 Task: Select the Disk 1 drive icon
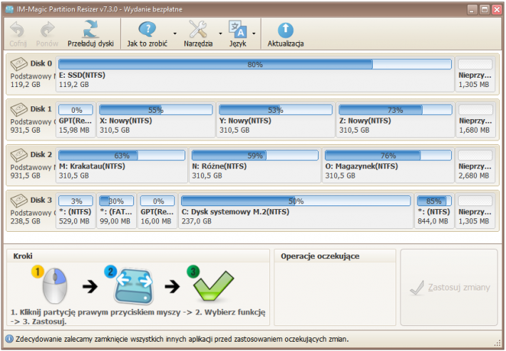point(19,109)
